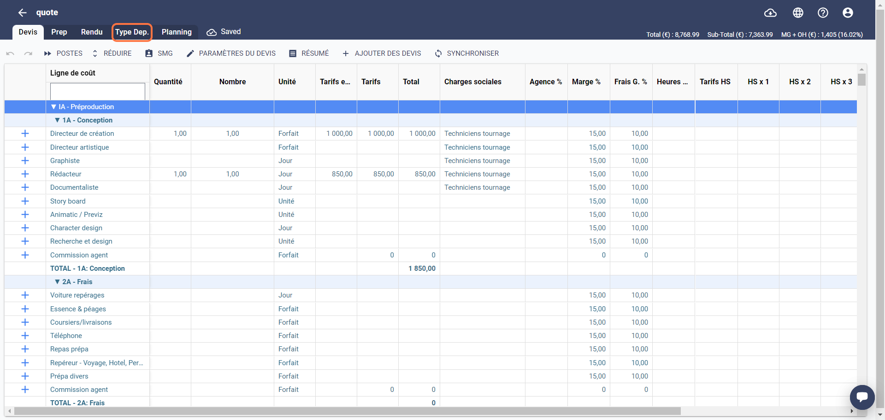Select TOTAL - 1A: Conception row label

88,268
